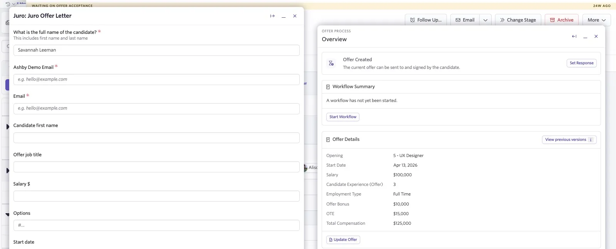Screen dimensions: 616x249
Task: Open the More dropdown menu
Action: pyautogui.click(x=597, y=20)
